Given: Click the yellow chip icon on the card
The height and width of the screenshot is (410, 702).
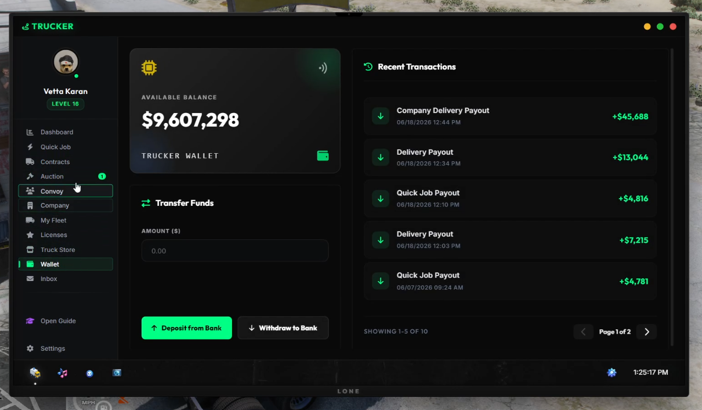Looking at the screenshot, I should point(149,68).
